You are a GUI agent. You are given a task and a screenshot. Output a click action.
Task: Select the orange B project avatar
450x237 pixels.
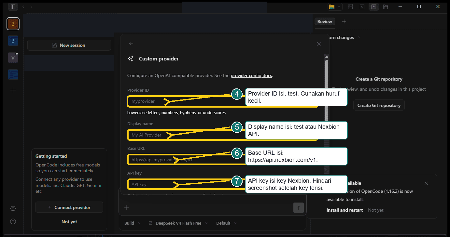pos(13,24)
